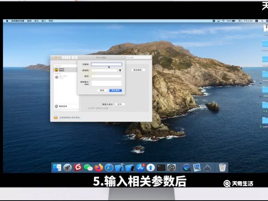
Task: Launch WeChat from the dock
Action: coord(88,167)
